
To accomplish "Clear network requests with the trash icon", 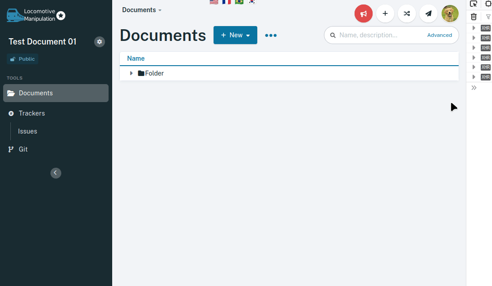I will [x=474, y=17].
